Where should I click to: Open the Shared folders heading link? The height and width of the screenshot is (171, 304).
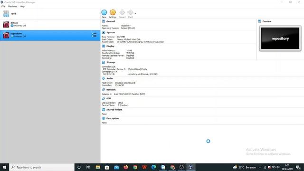click(114, 110)
